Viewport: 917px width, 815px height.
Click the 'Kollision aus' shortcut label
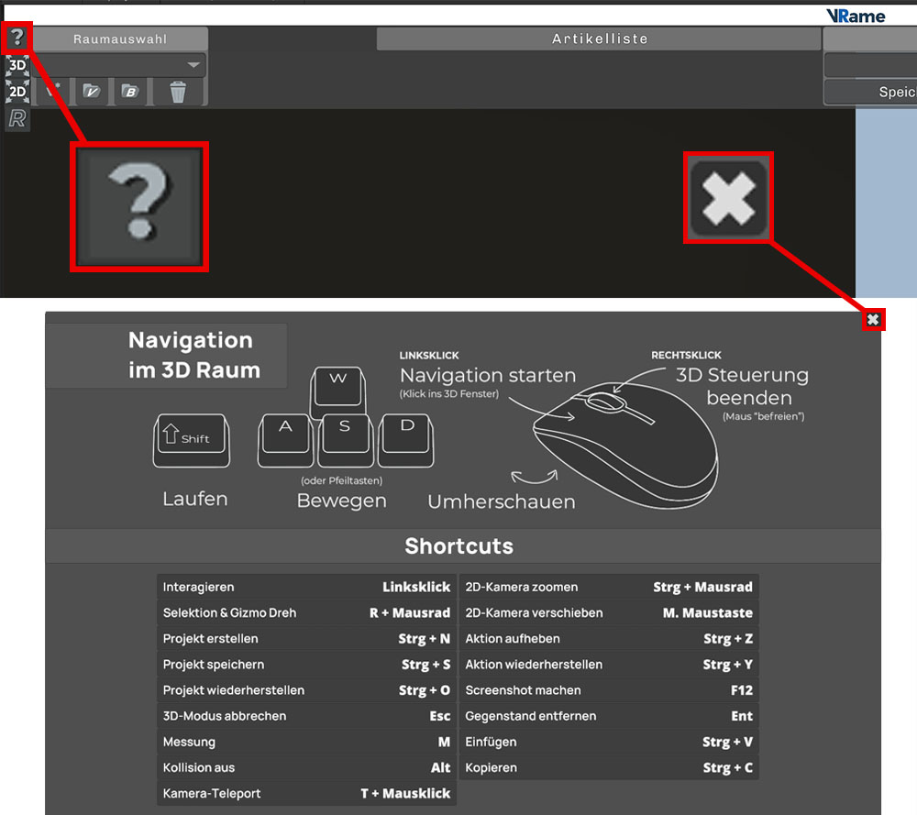(x=199, y=767)
